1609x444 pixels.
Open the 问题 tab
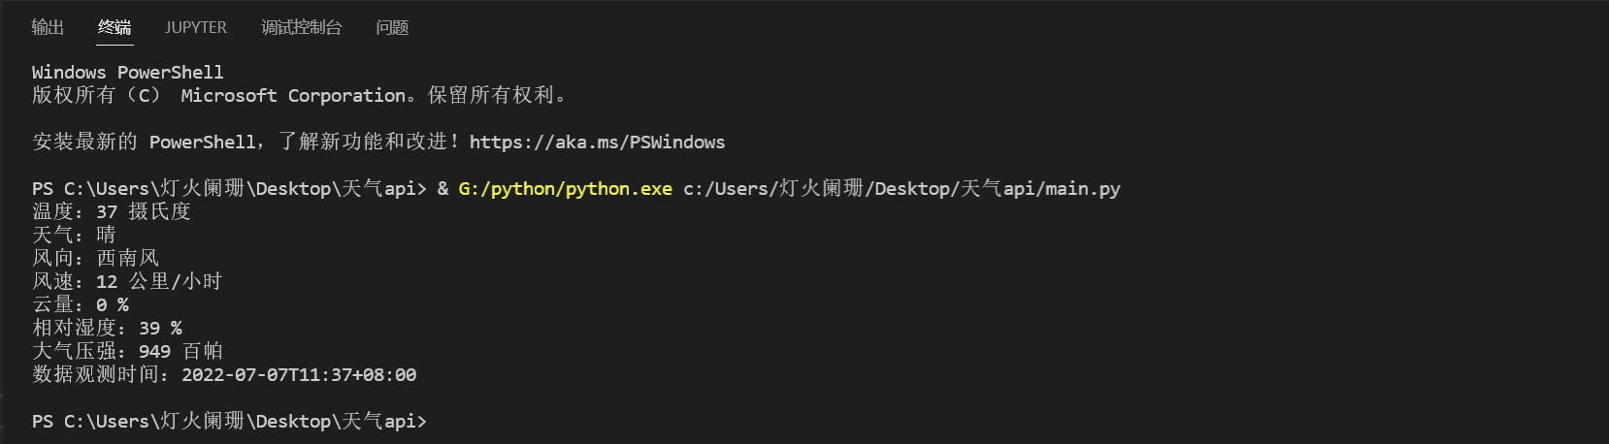point(392,27)
